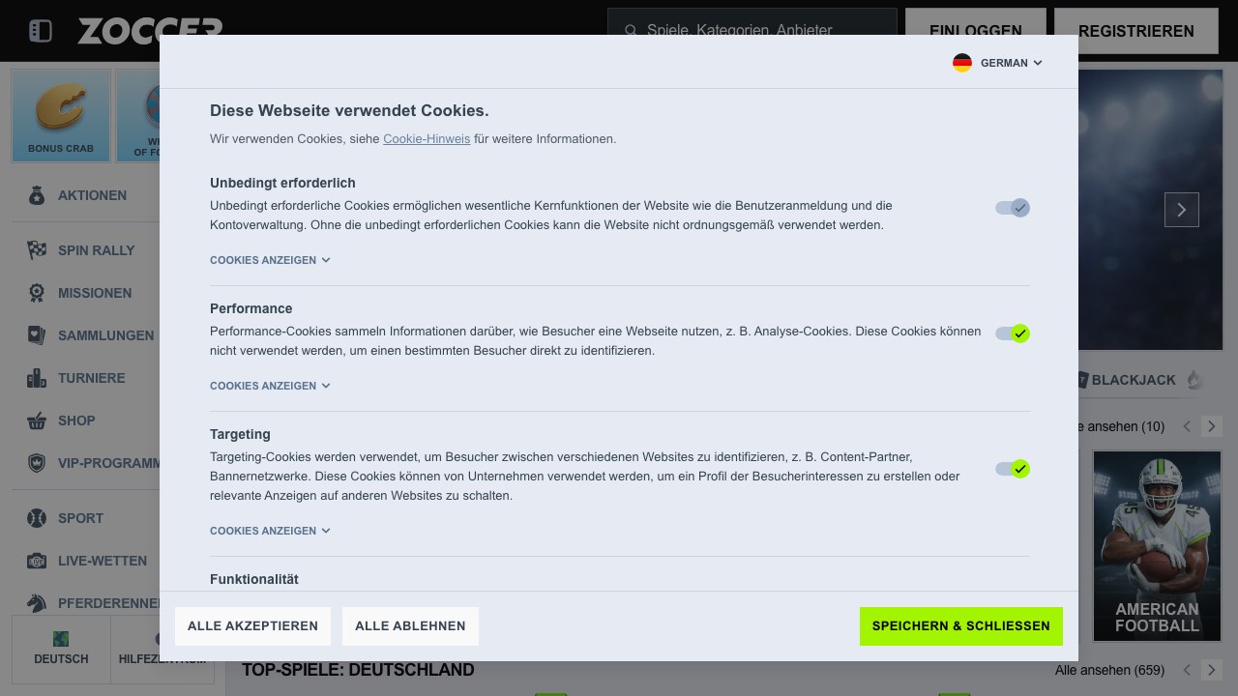Open Aktionen in the sidebar
The height and width of the screenshot is (696, 1238).
coord(92,195)
